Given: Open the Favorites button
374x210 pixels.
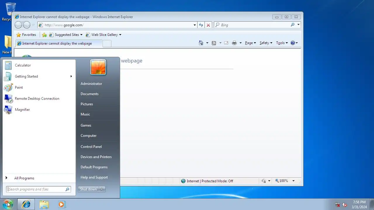Looking at the screenshot, I should [x=26, y=35].
